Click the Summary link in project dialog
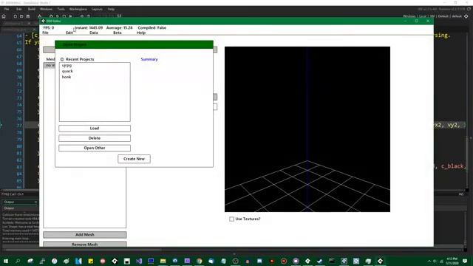 click(x=149, y=59)
